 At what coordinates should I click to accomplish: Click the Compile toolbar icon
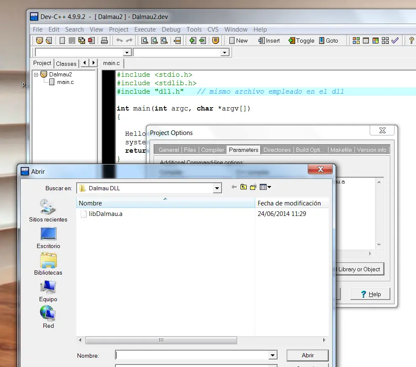tap(356, 40)
